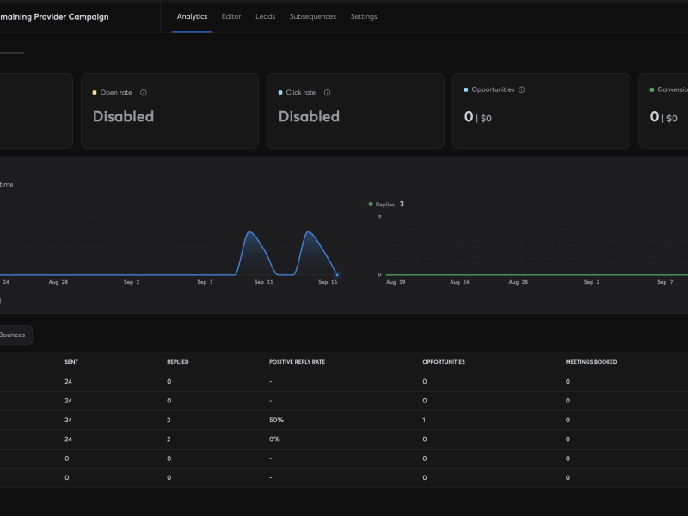Go to the Leads tab
This screenshot has height=516, width=688.
click(266, 16)
